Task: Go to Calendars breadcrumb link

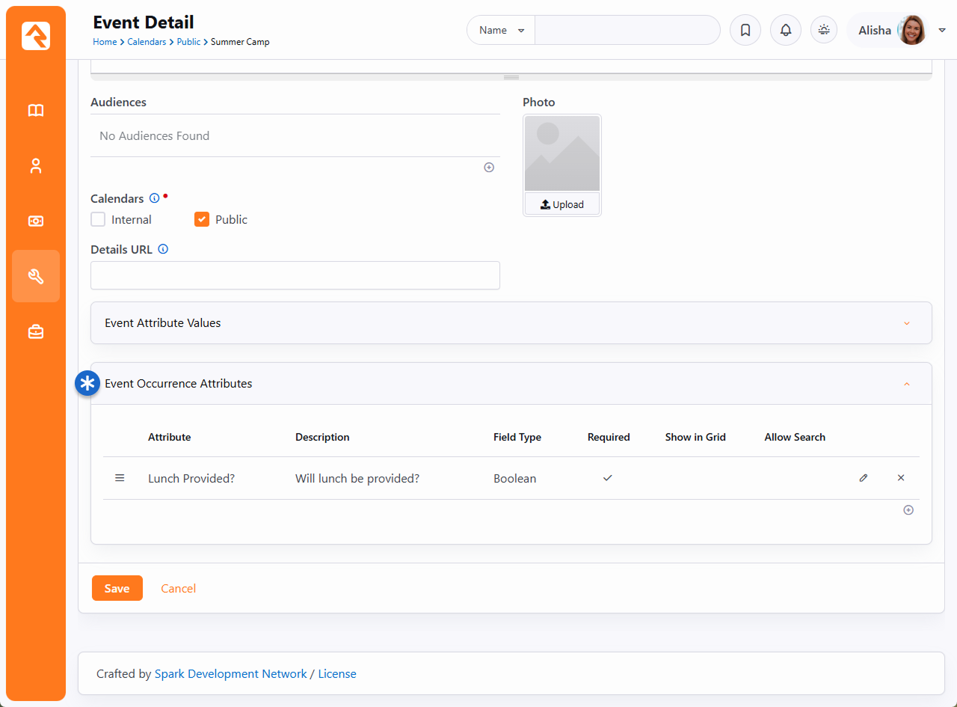Action: (147, 42)
